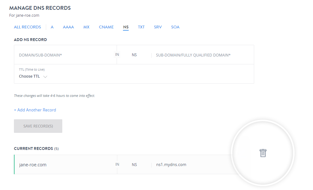Switch to the ALL RECORDS tab
Viewport: 313px width, 190px height.
28,27
